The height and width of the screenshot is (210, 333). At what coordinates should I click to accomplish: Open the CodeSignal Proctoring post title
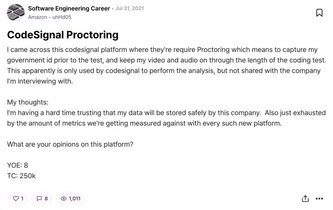point(63,35)
